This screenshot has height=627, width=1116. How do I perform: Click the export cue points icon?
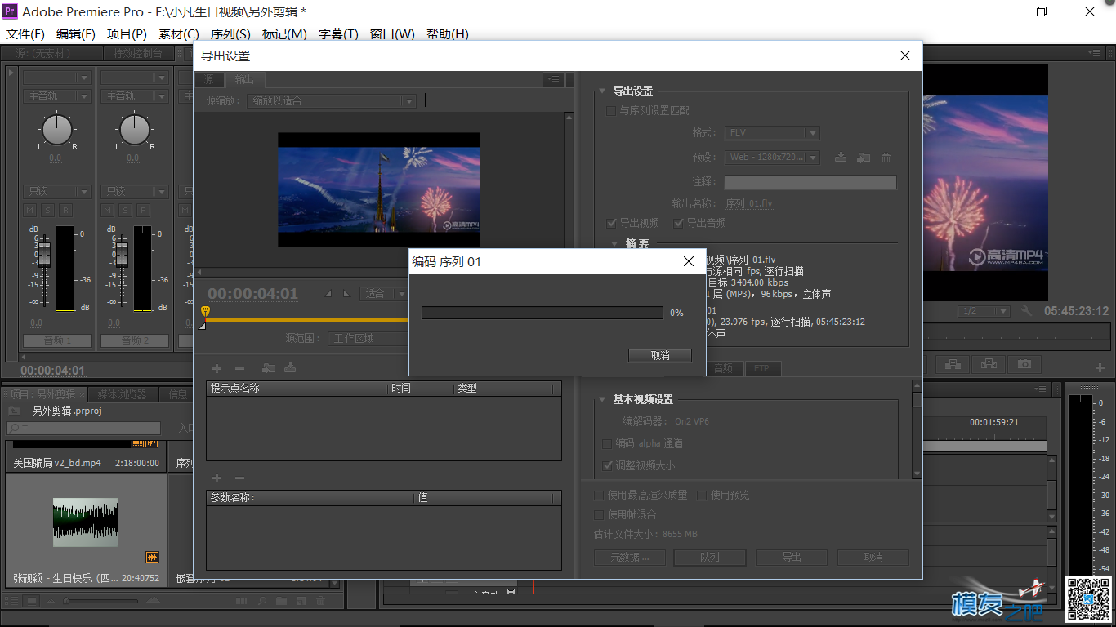pyautogui.click(x=290, y=369)
